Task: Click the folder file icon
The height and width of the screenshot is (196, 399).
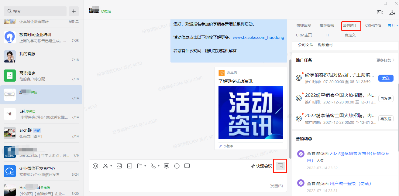Action: (140, 166)
